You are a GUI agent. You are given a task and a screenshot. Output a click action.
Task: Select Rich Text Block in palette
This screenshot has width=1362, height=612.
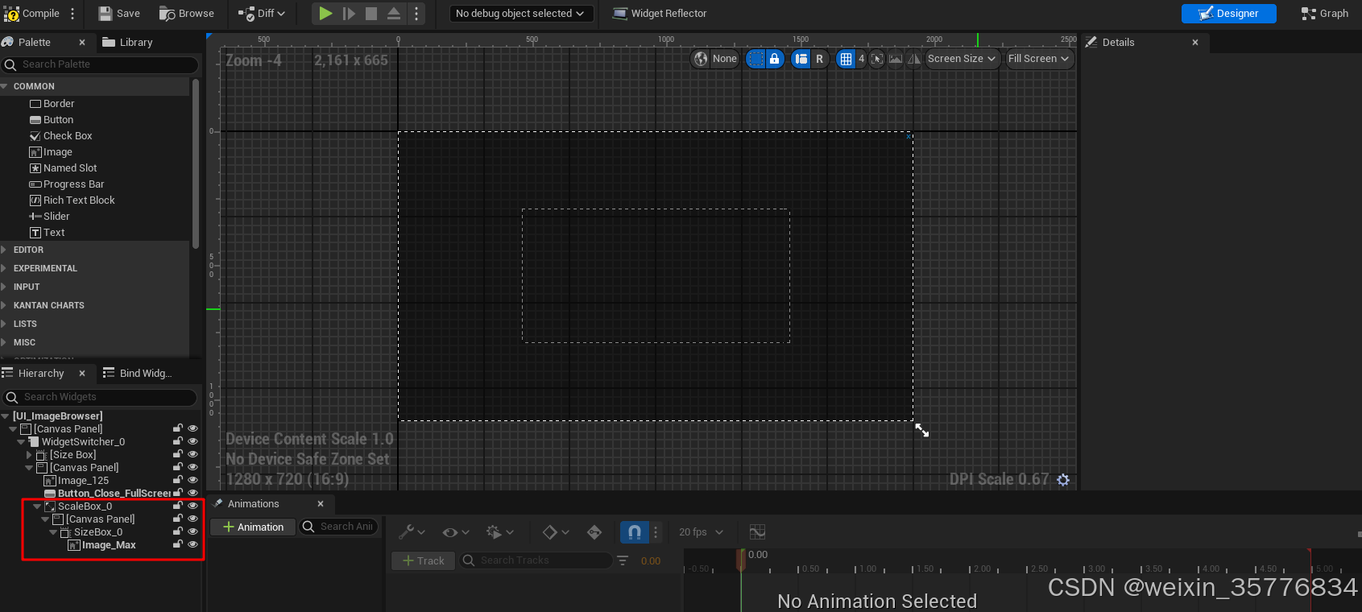[72, 201]
